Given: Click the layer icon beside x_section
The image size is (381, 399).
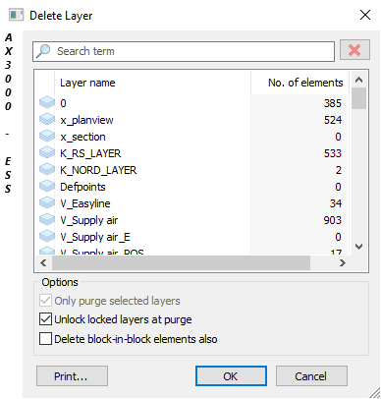Looking at the screenshot, I should click(47, 136).
